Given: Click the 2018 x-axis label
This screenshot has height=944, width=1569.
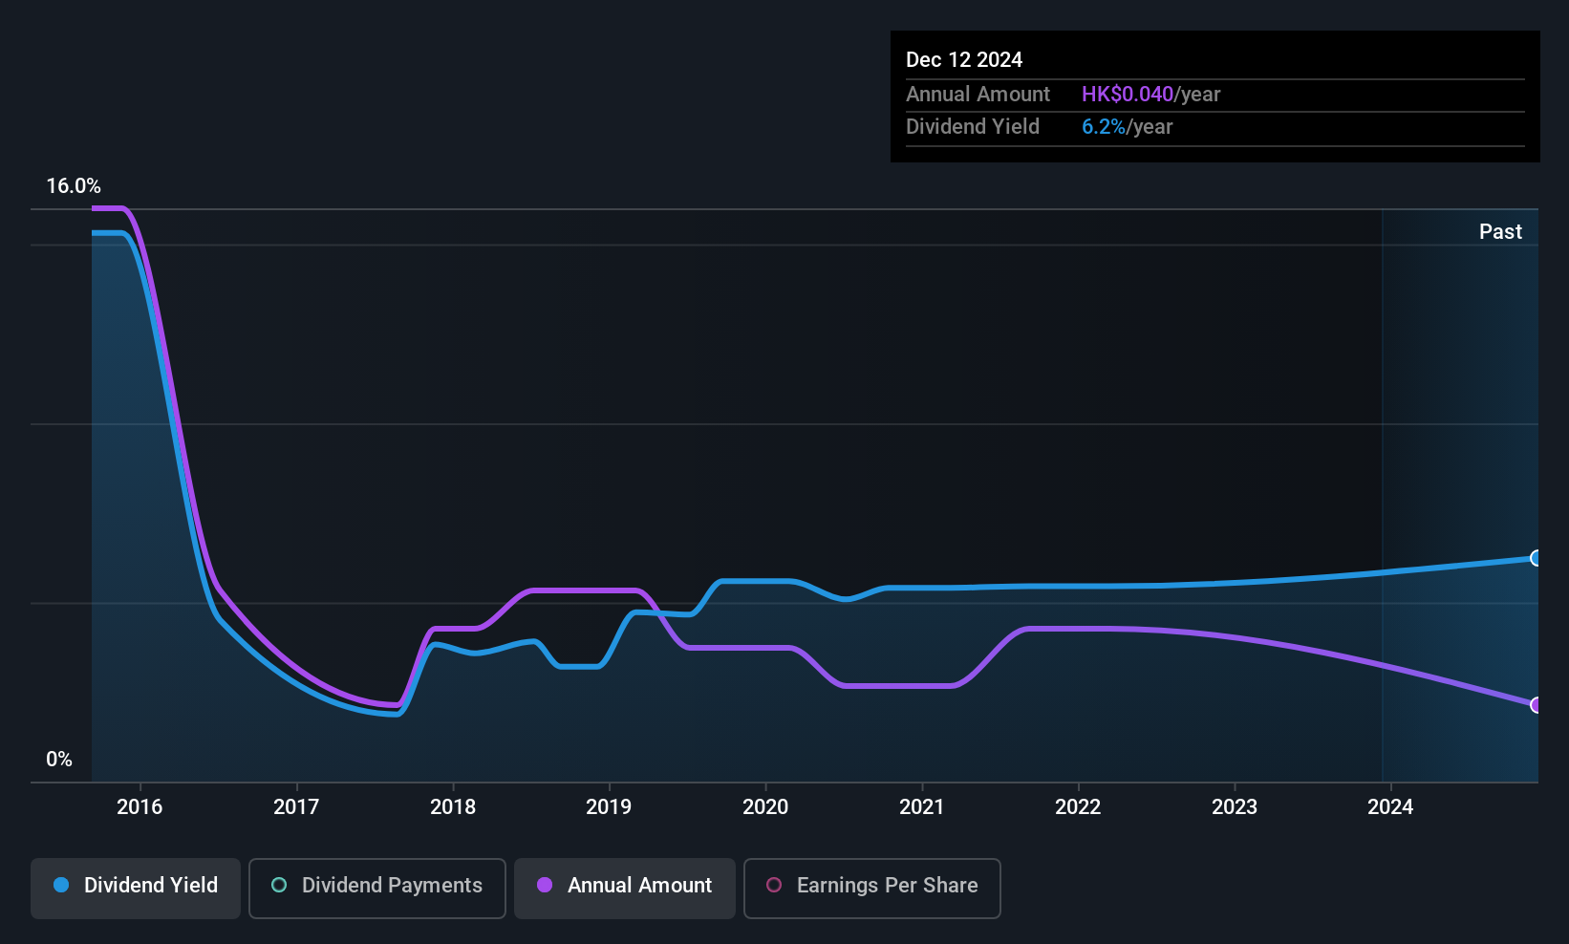Looking at the screenshot, I should (453, 806).
